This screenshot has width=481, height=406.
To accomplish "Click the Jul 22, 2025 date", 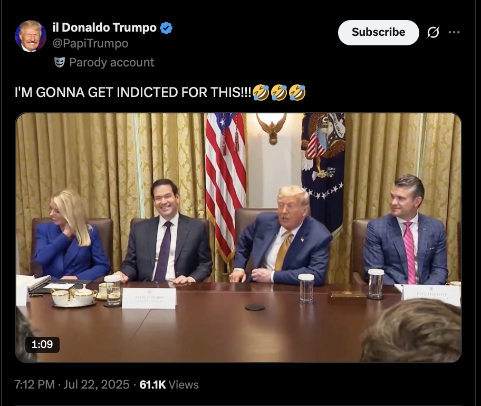I will [97, 384].
